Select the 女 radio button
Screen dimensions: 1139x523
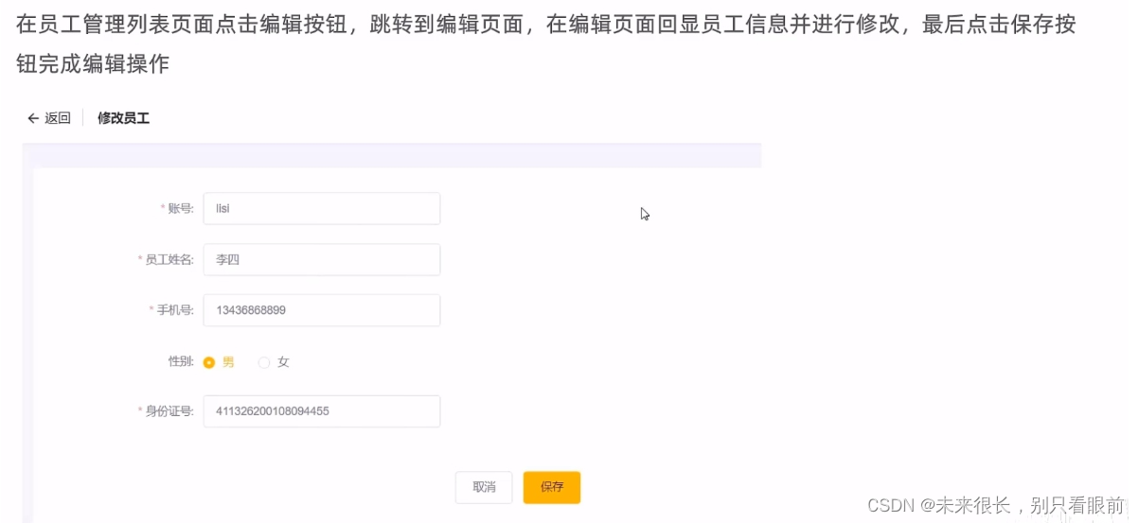[x=264, y=362]
